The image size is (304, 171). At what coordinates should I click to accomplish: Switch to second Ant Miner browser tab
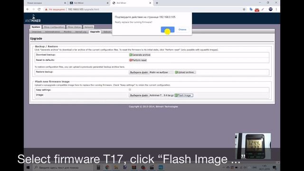point(89,3)
